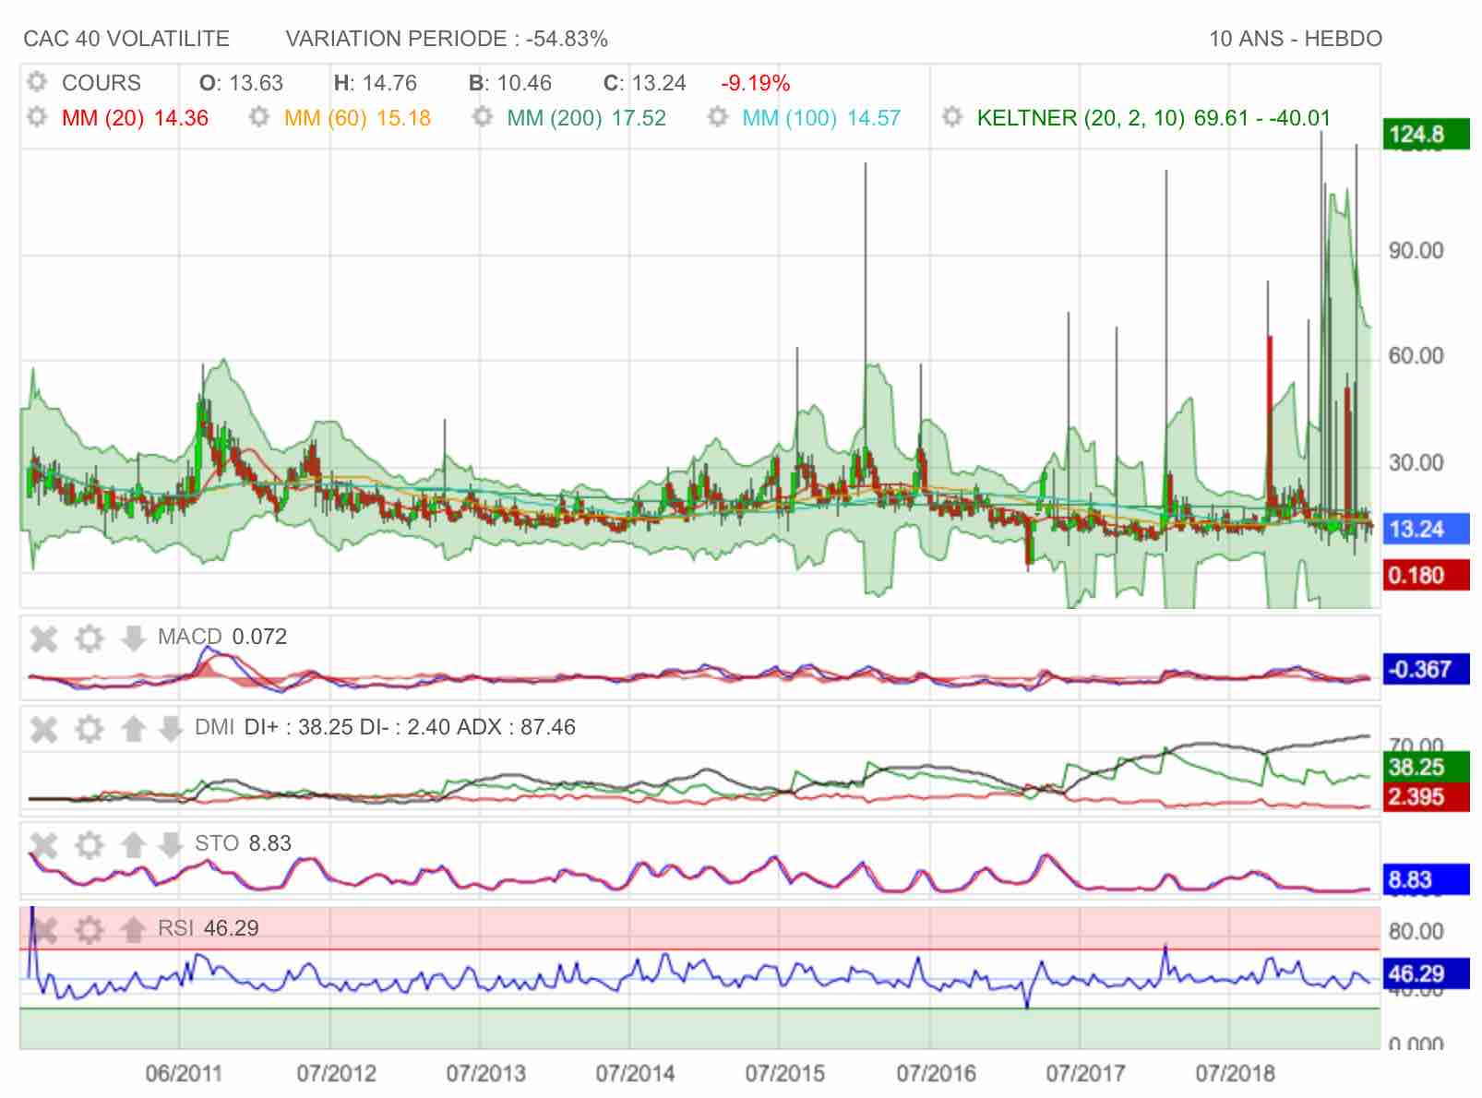
Task: Click the 07/2013 date axis label
Action: [485, 1074]
